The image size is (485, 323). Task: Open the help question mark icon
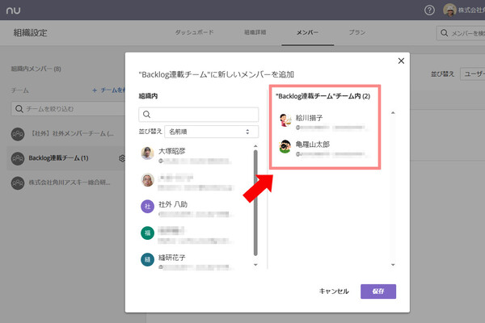429,10
